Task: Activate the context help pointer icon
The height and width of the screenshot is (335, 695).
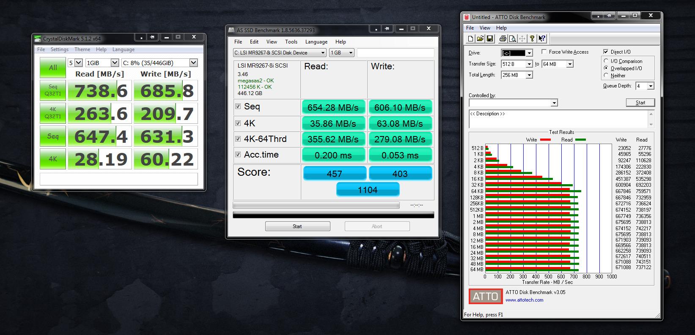Action: [x=542, y=39]
